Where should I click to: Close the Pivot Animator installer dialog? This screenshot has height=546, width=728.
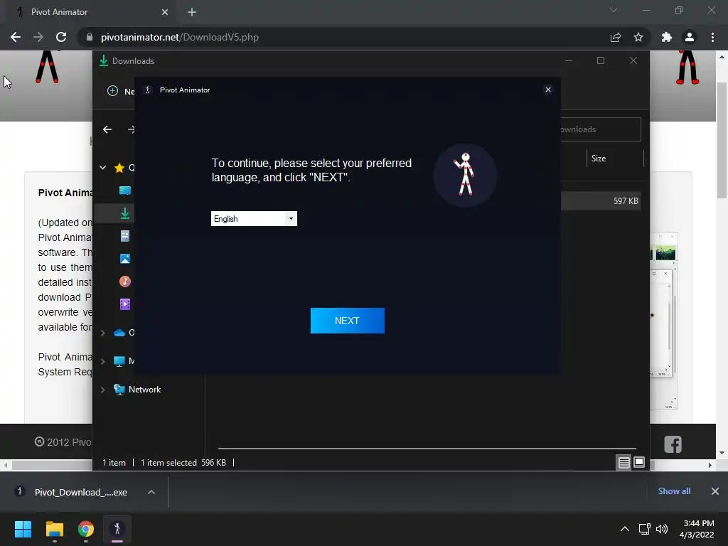(548, 90)
